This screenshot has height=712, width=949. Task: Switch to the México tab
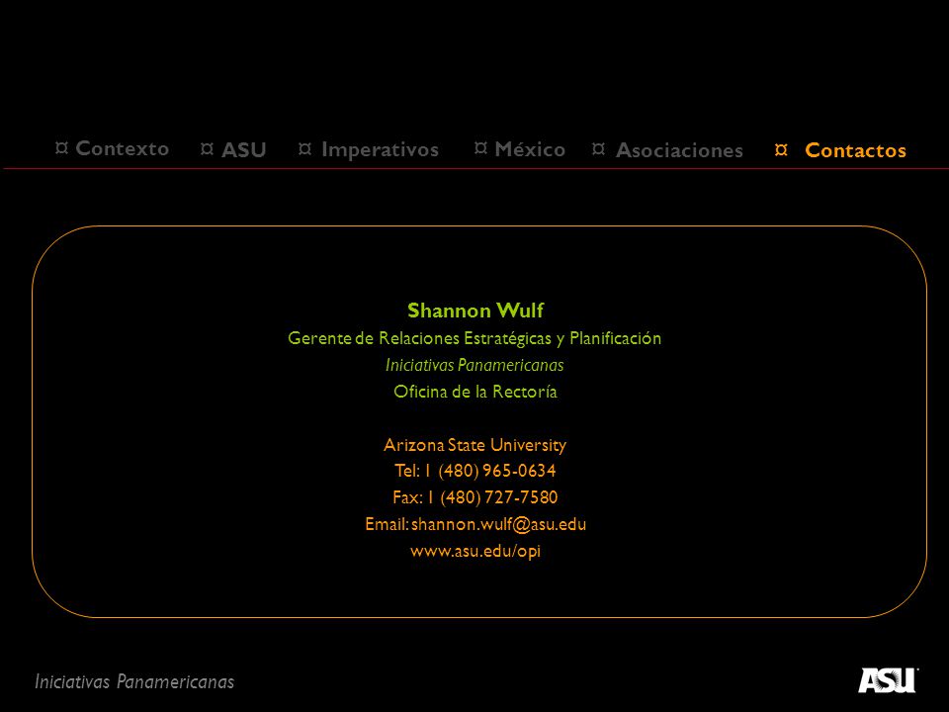pyautogui.click(x=530, y=149)
